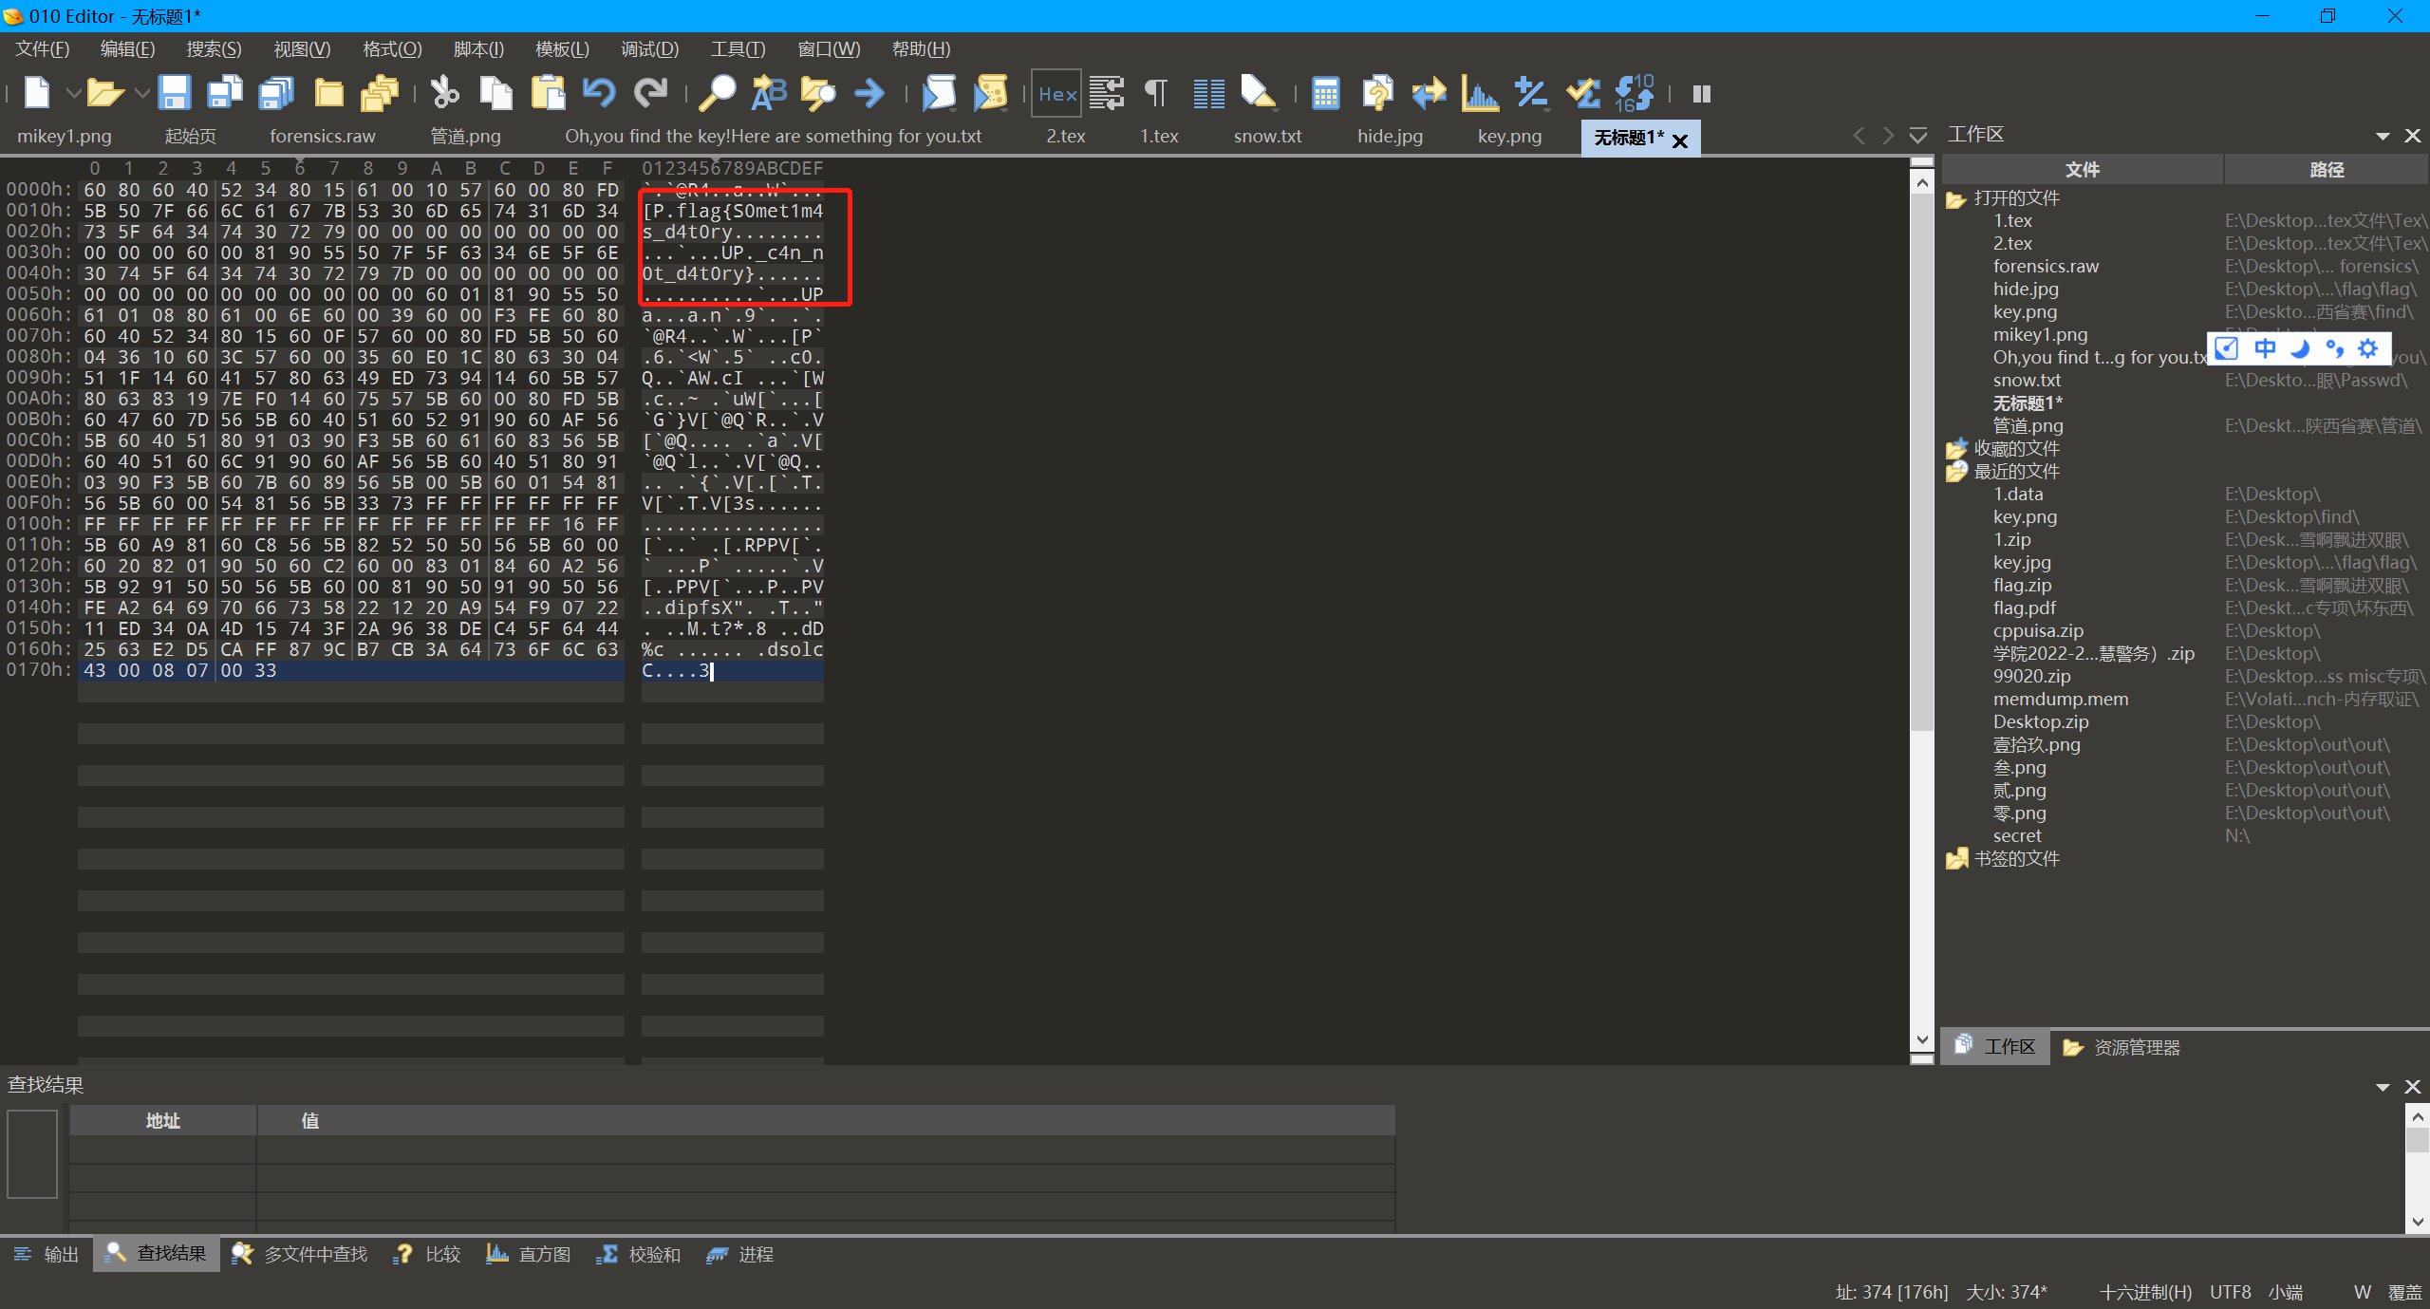Close the Workspace panel
2430x1309 pixels.
(x=2412, y=136)
